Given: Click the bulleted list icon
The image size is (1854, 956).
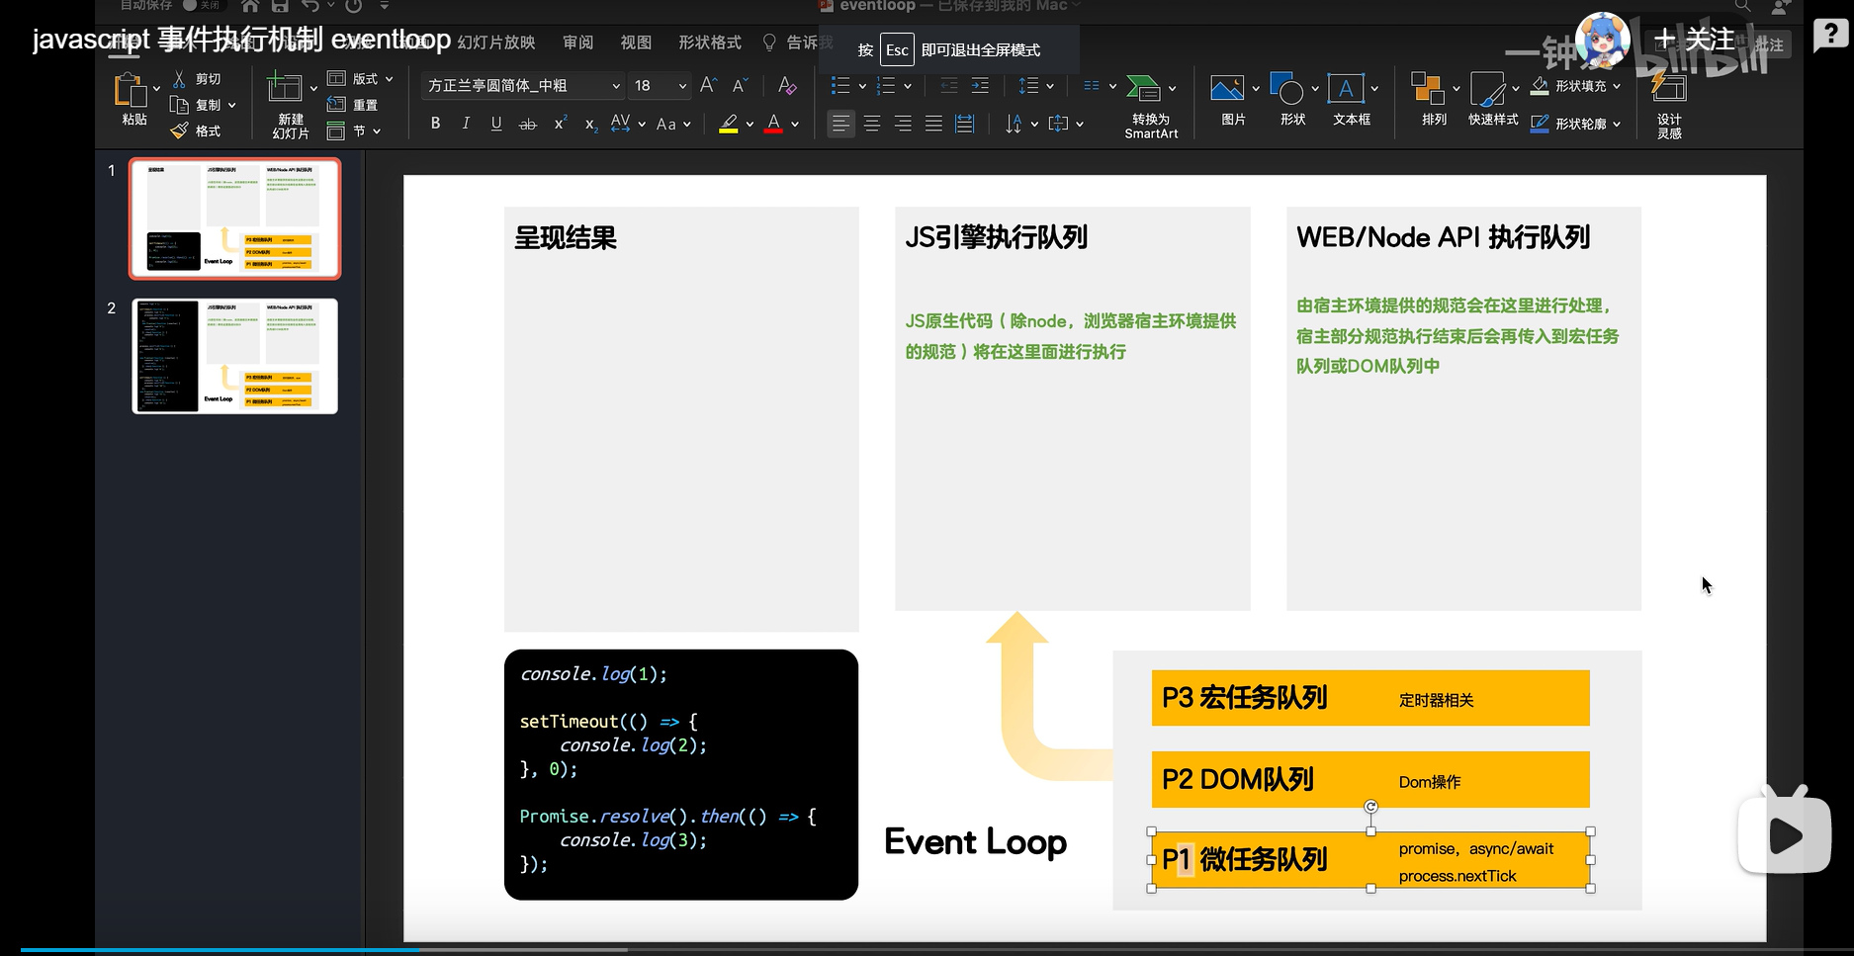Looking at the screenshot, I should pos(840,86).
